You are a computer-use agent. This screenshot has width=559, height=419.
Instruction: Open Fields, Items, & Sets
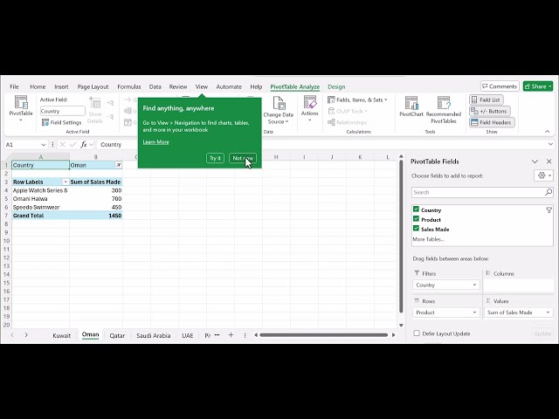pos(357,100)
